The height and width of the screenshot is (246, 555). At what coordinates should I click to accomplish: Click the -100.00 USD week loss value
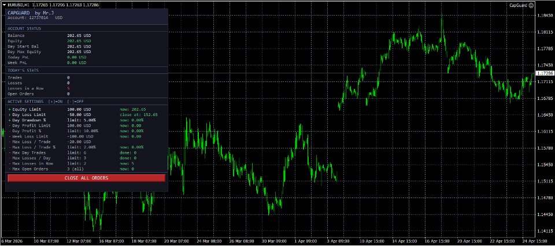pyautogui.click(x=80, y=136)
